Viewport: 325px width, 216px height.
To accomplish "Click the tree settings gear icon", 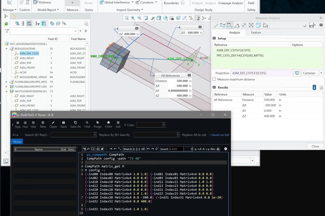I will [x=52, y=24].
